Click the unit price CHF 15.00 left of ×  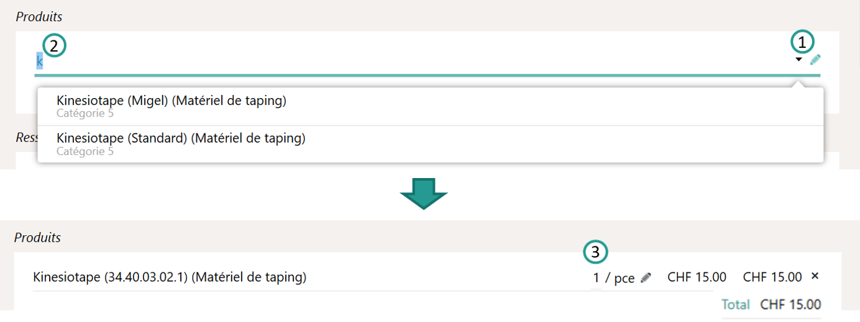tap(697, 277)
